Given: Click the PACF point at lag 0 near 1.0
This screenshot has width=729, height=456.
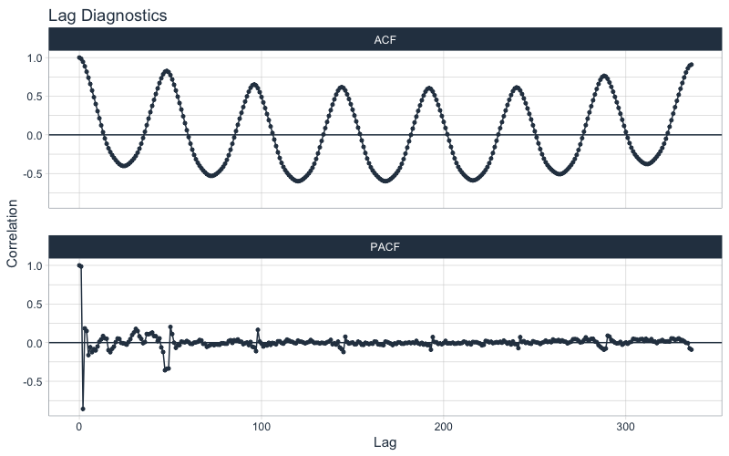Looking at the screenshot, I should coord(79,265).
